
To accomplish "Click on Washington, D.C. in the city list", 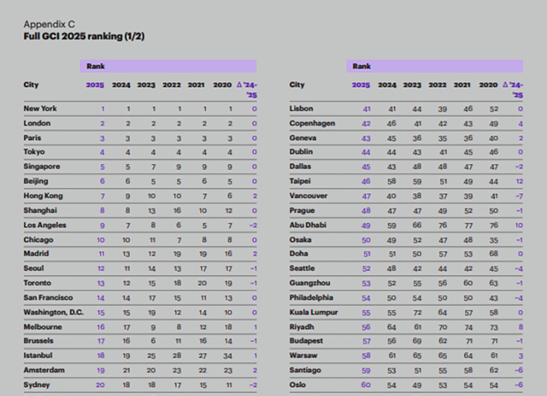I will (52, 313).
